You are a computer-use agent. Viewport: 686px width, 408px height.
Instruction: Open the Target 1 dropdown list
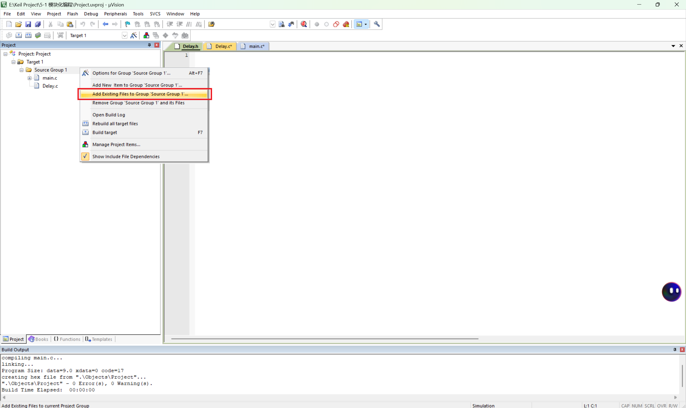pos(124,35)
